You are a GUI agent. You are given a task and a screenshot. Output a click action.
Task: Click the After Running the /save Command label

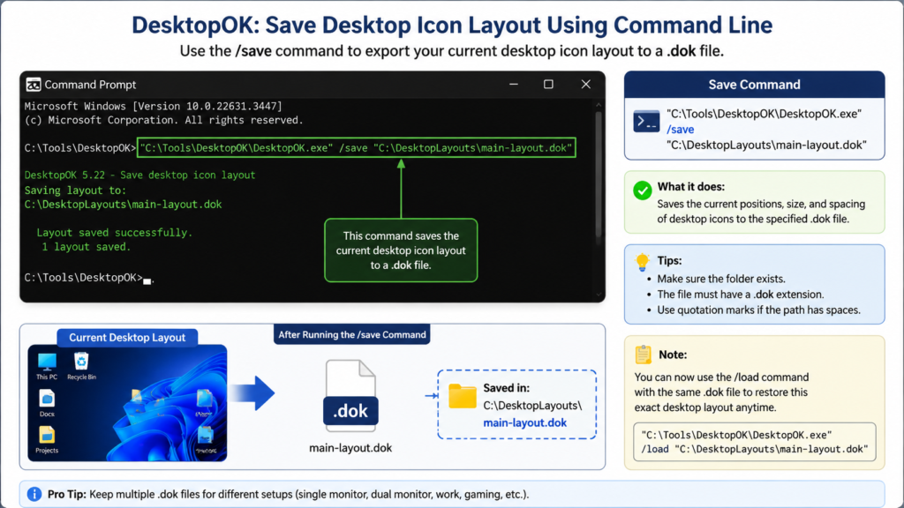[351, 334]
